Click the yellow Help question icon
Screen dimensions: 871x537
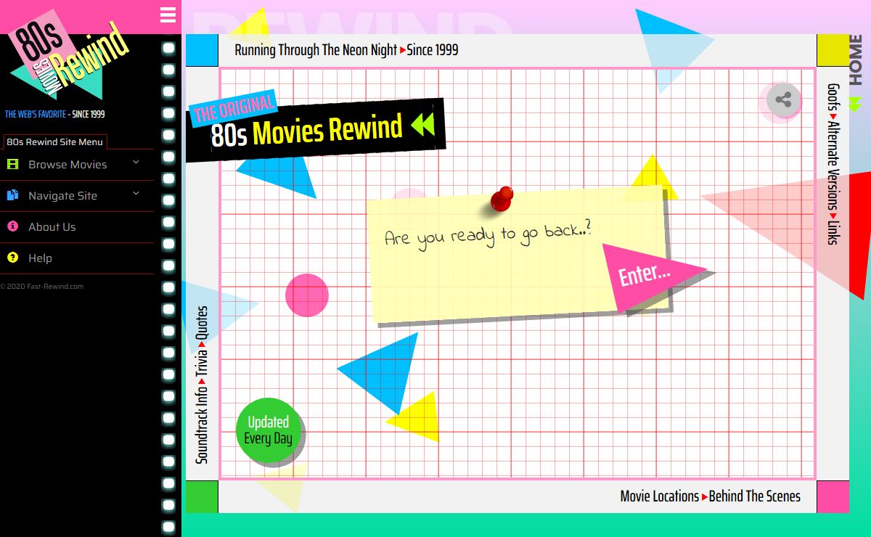(x=12, y=258)
